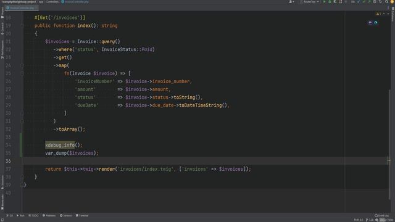
Task: Click var_dump on line 35
Action: click(56, 153)
